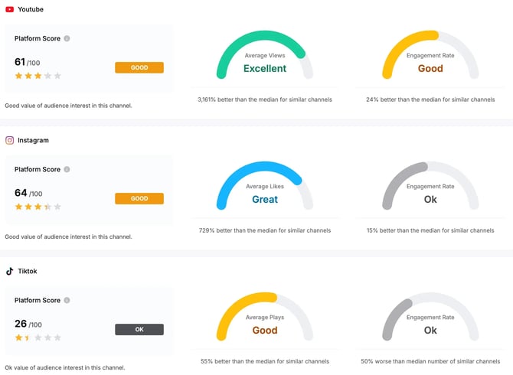The height and width of the screenshot is (375, 513).
Task: Click the info icon beside TikTok Platform Score
Action: tap(67, 300)
